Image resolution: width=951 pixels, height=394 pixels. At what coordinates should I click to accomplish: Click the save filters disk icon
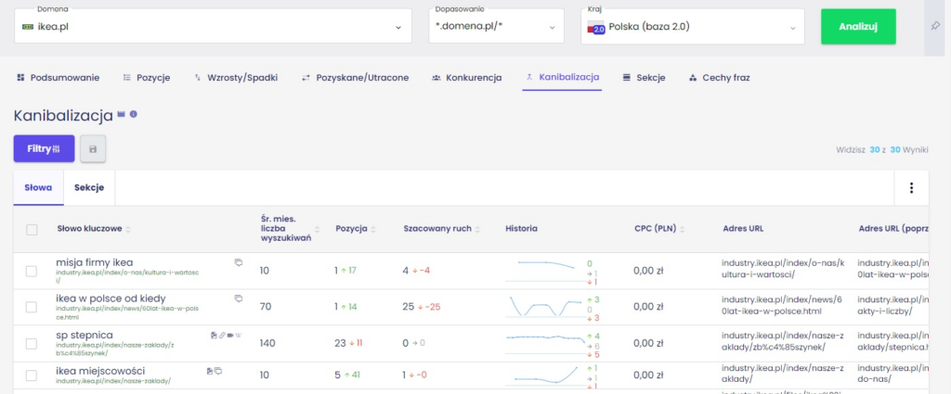pyautogui.click(x=93, y=148)
